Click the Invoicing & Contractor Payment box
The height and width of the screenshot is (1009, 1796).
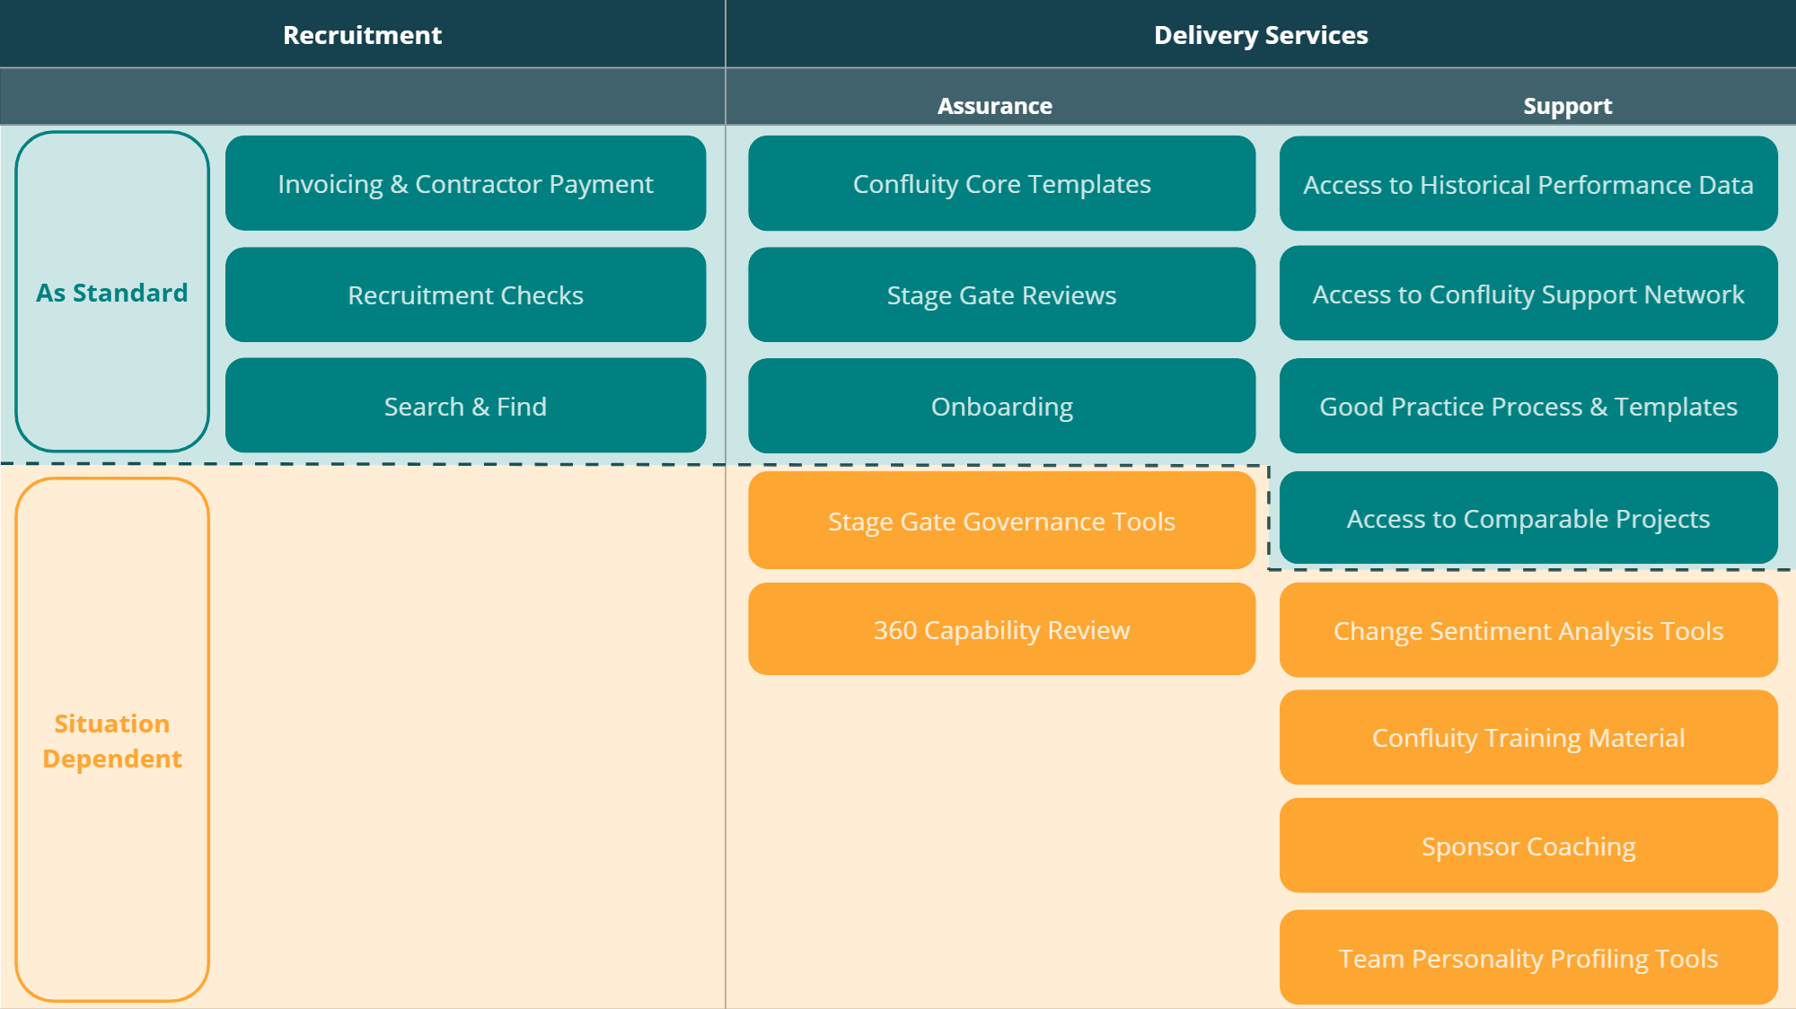(x=465, y=183)
